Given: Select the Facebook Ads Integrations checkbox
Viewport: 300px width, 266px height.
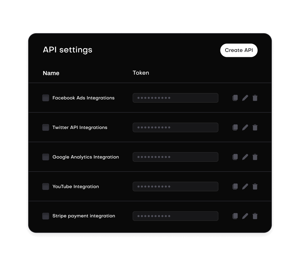Looking at the screenshot, I should [46, 98].
